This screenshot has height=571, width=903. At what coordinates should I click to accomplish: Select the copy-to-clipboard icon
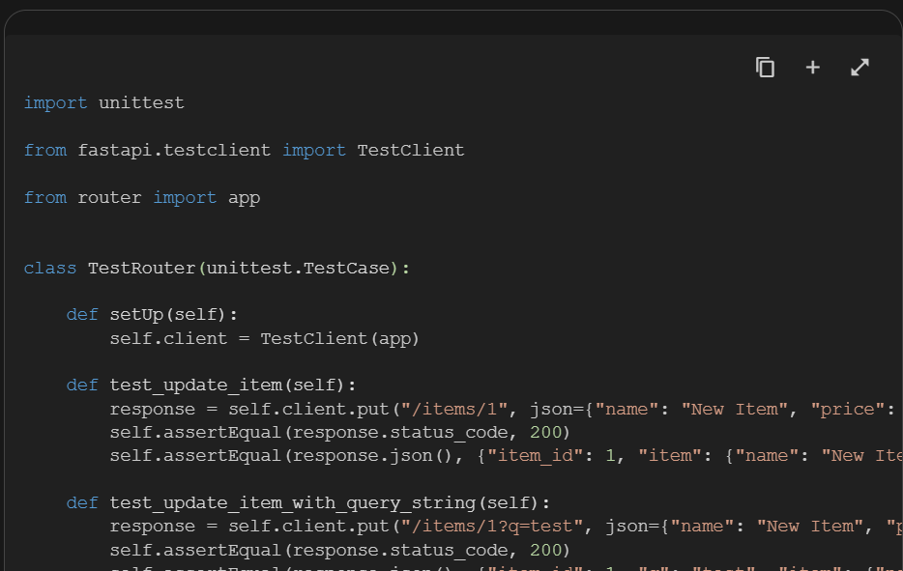[765, 67]
